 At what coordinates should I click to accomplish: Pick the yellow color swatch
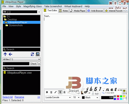coord(124,96)
